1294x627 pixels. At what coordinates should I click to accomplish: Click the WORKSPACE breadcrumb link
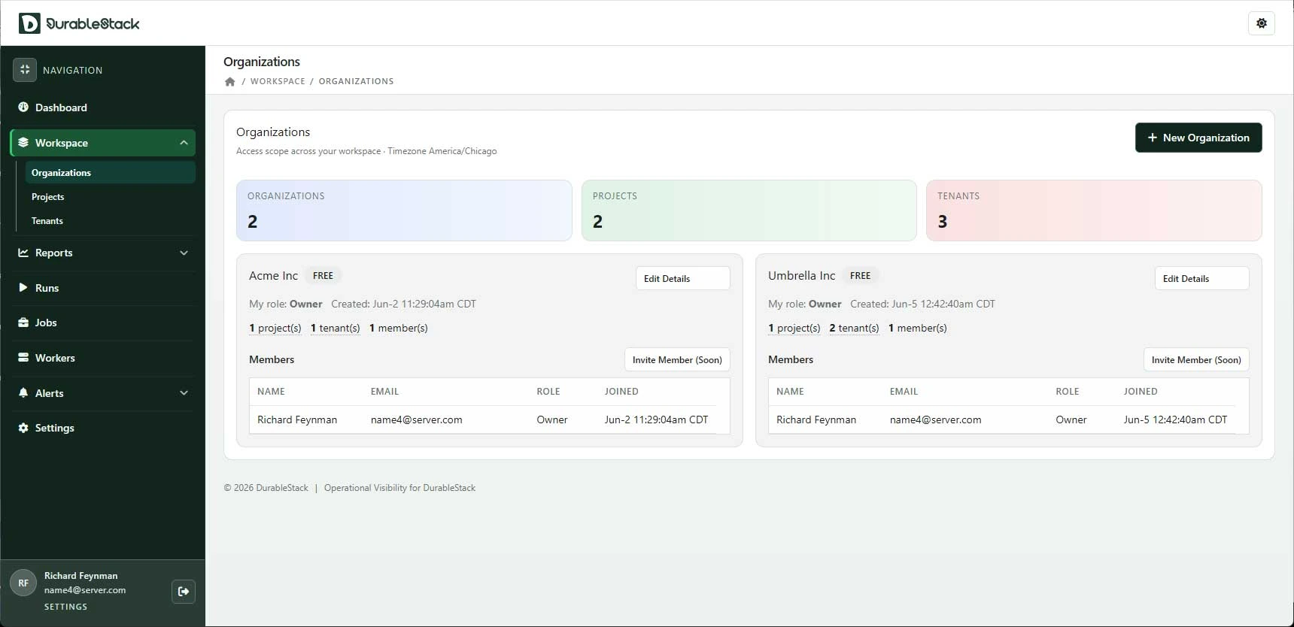[x=278, y=81]
